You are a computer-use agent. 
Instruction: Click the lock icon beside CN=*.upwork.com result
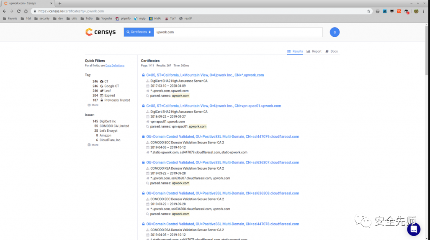coord(143,75)
